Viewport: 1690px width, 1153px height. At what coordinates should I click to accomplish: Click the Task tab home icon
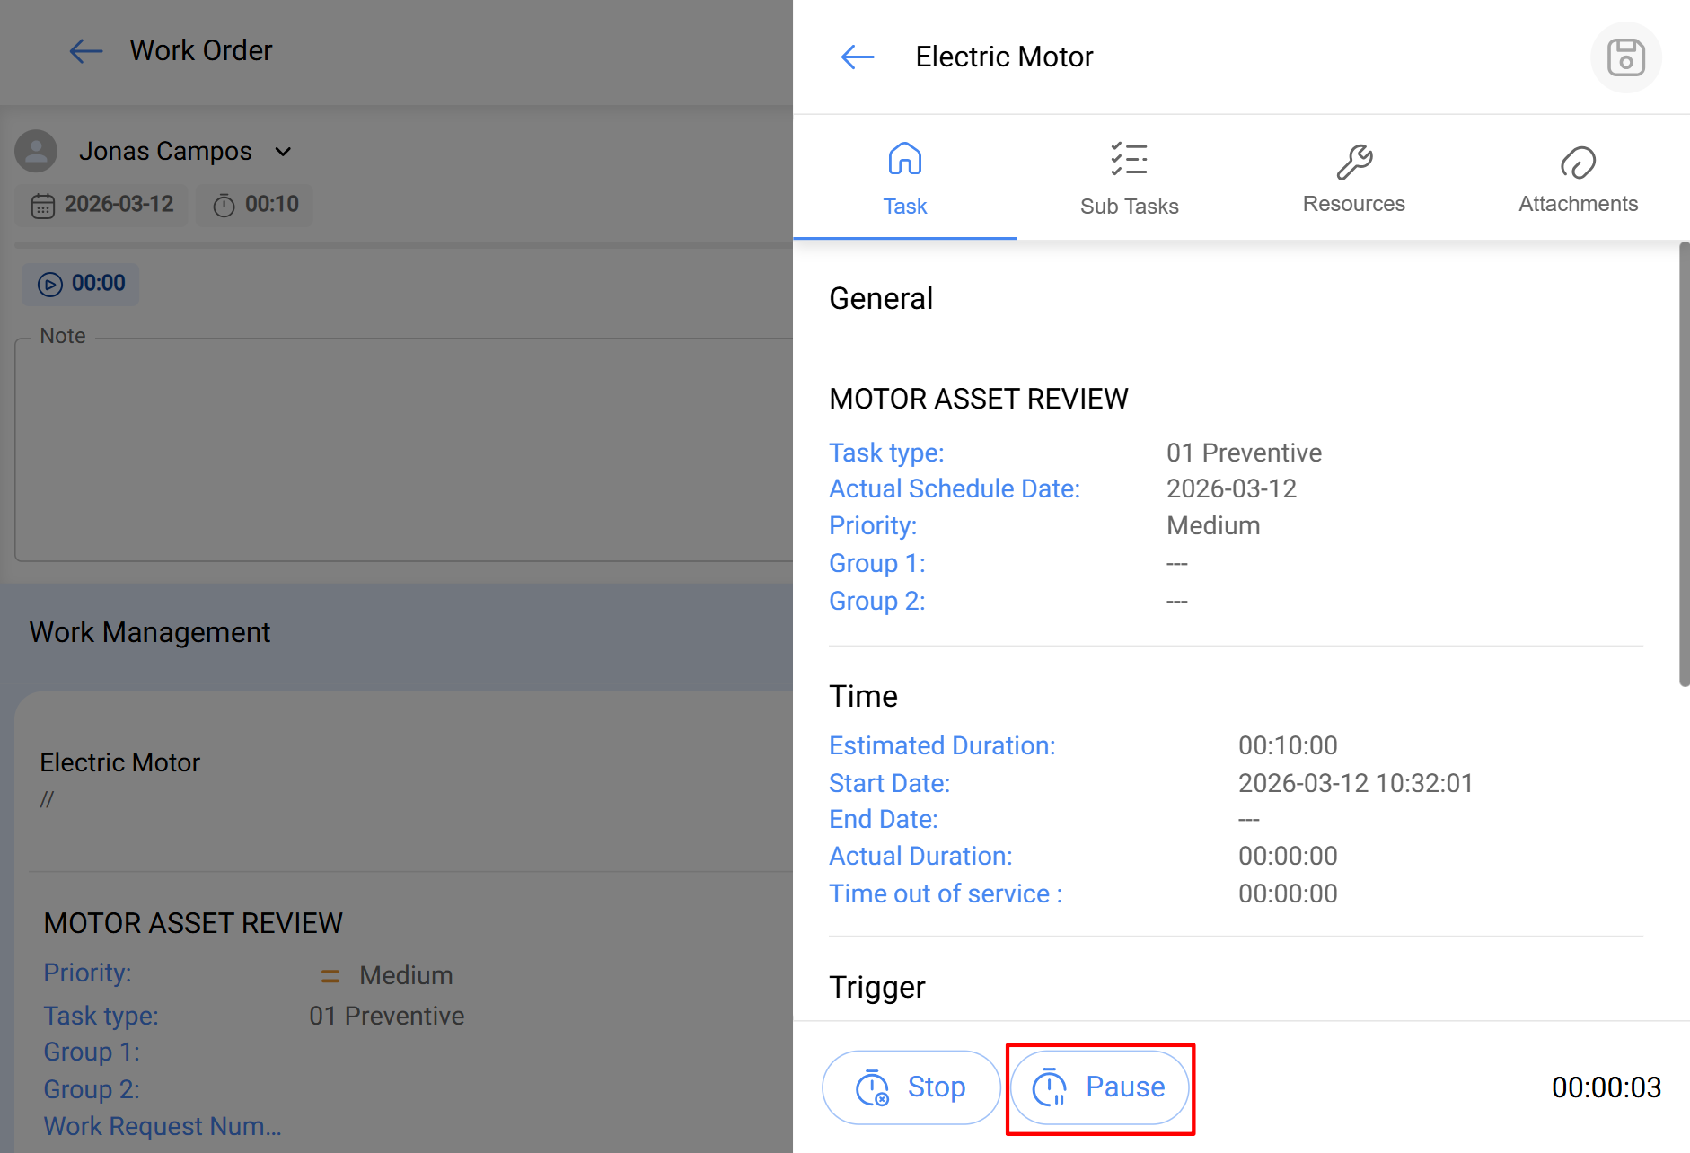904,159
